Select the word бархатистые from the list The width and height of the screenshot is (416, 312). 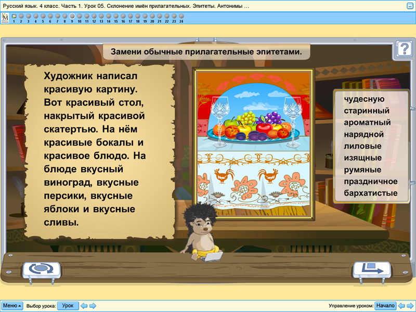click(370, 192)
